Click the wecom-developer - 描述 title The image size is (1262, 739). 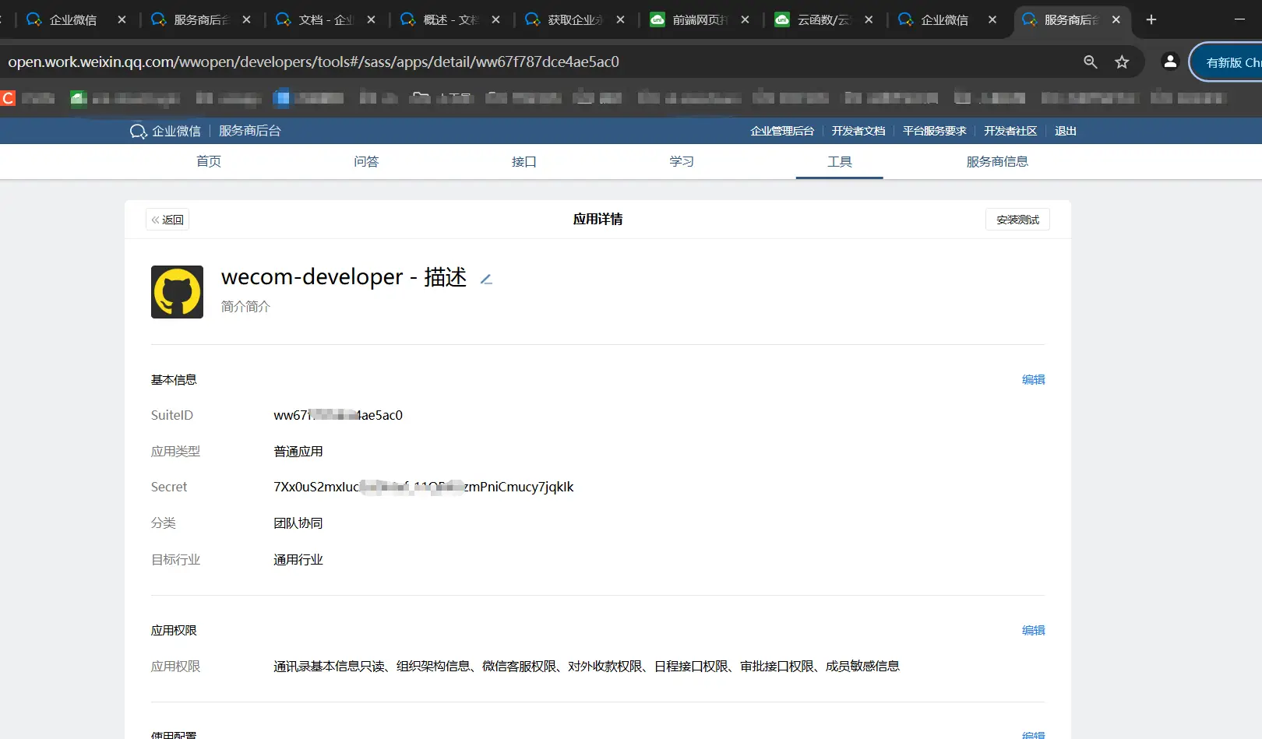tap(344, 277)
